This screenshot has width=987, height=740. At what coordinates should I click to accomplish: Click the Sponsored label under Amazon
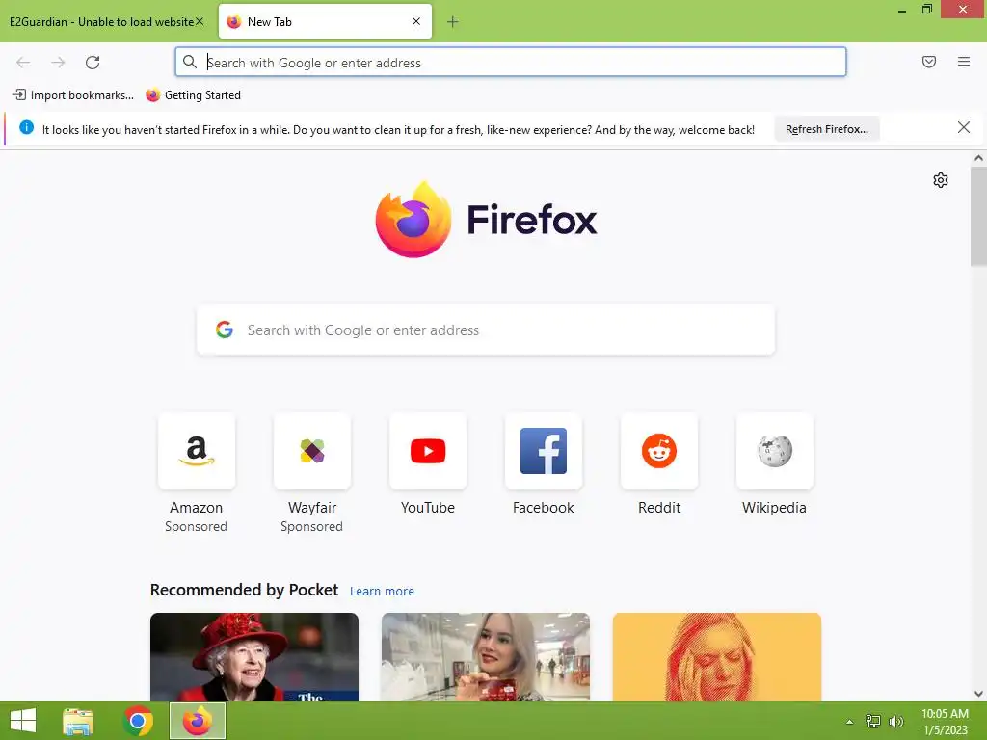pyautogui.click(x=196, y=527)
